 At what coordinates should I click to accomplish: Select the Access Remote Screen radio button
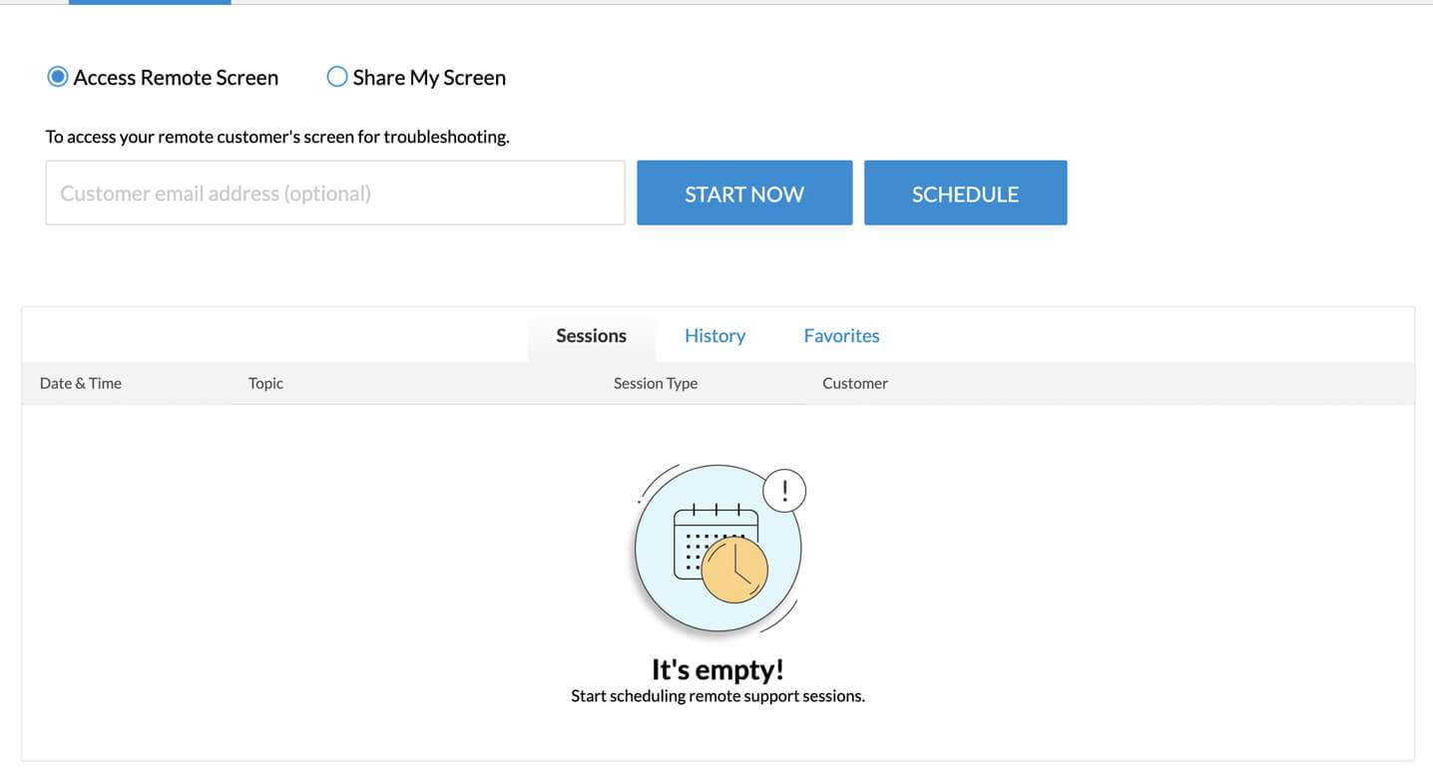[x=58, y=77]
